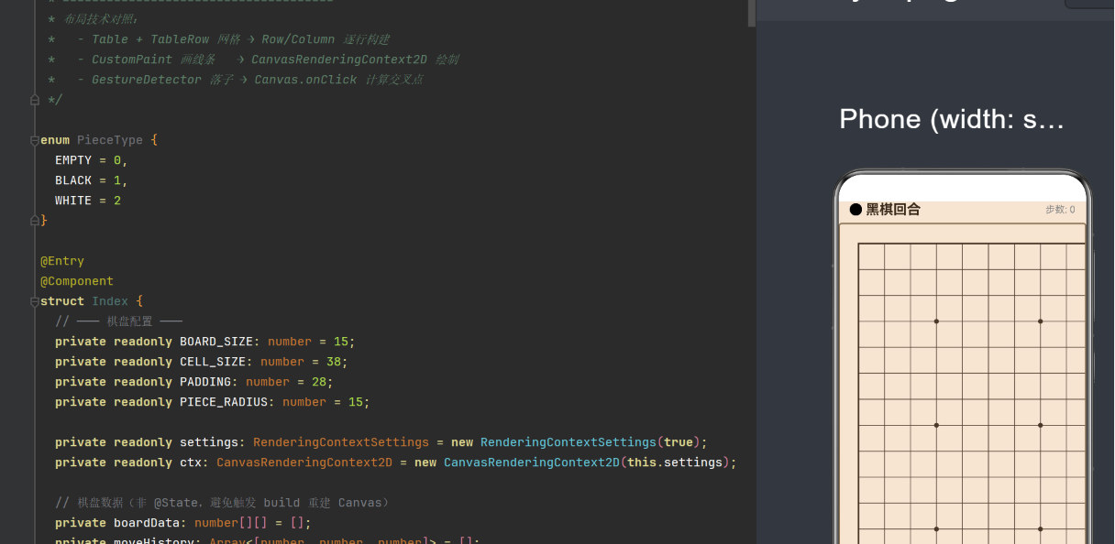Click the 黑棋回合 turn label in preview
The height and width of the screenshot is (544, 1115).
coord(893,210)
